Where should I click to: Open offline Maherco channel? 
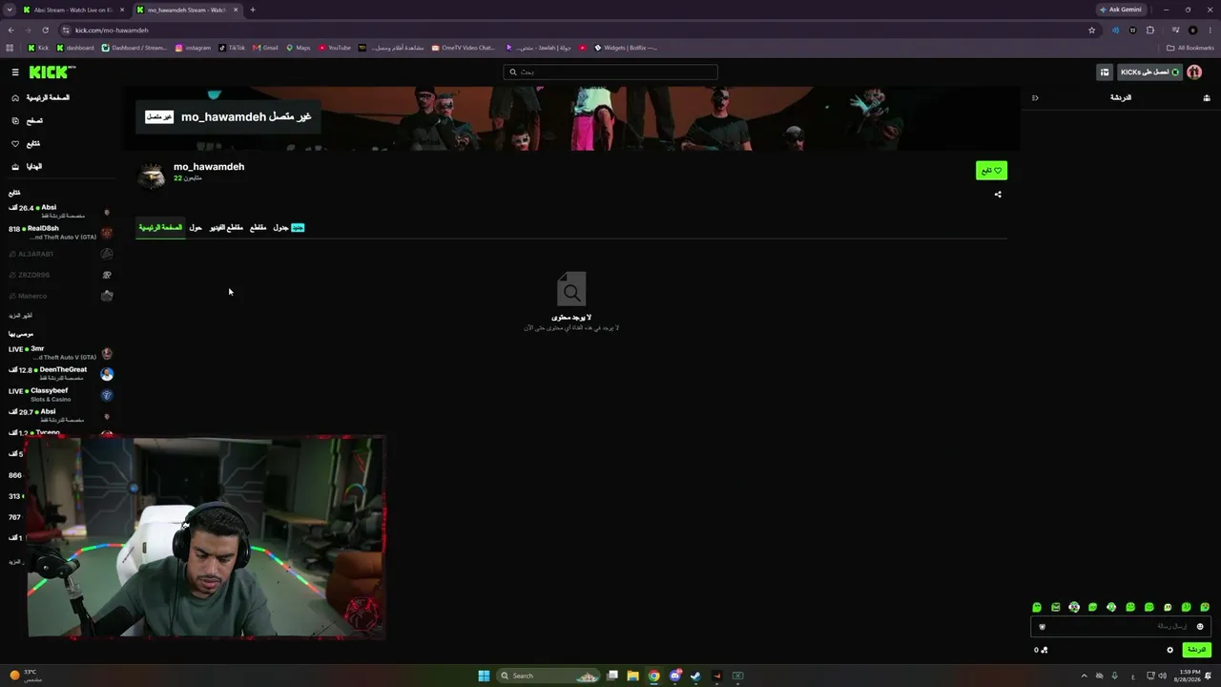click(x=59, y=296)
